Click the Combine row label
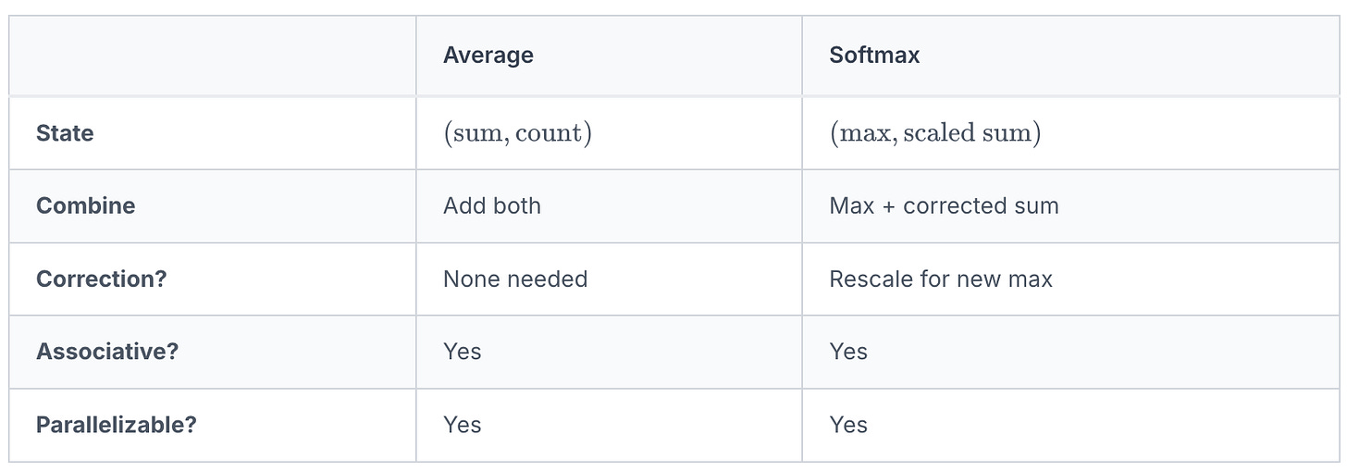The image size is (1347, 471). pyautogui.click(x=85, y=205)
